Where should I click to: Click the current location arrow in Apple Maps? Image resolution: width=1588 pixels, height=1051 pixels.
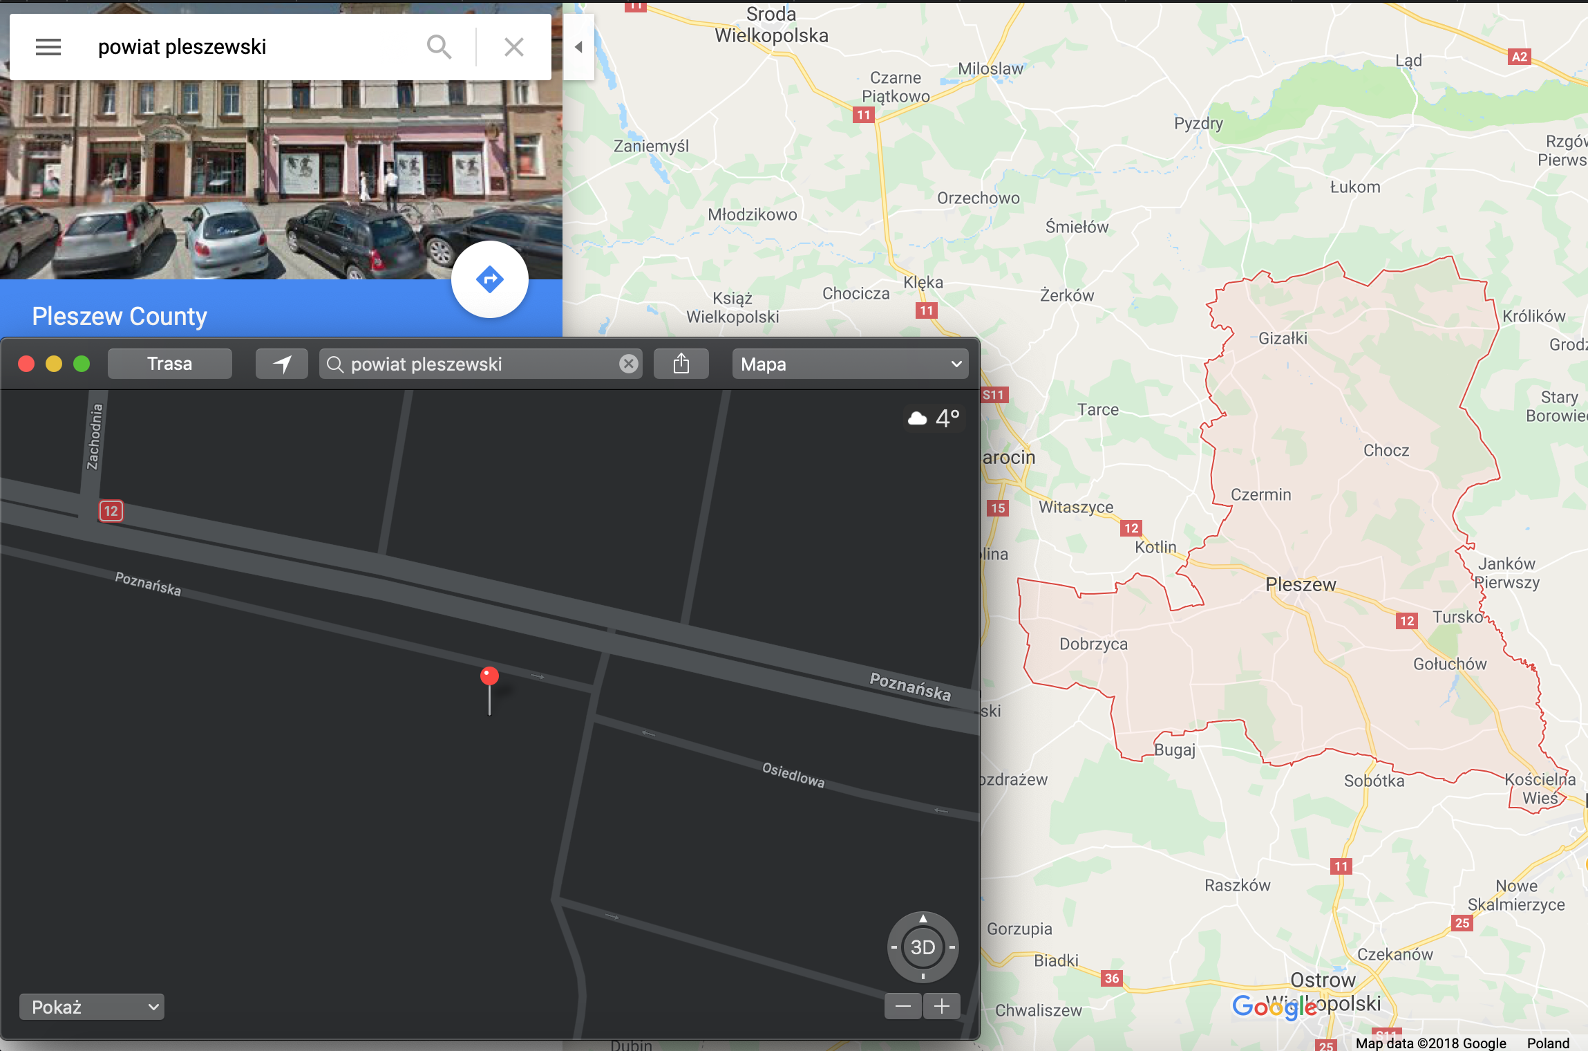coord(282,364)
